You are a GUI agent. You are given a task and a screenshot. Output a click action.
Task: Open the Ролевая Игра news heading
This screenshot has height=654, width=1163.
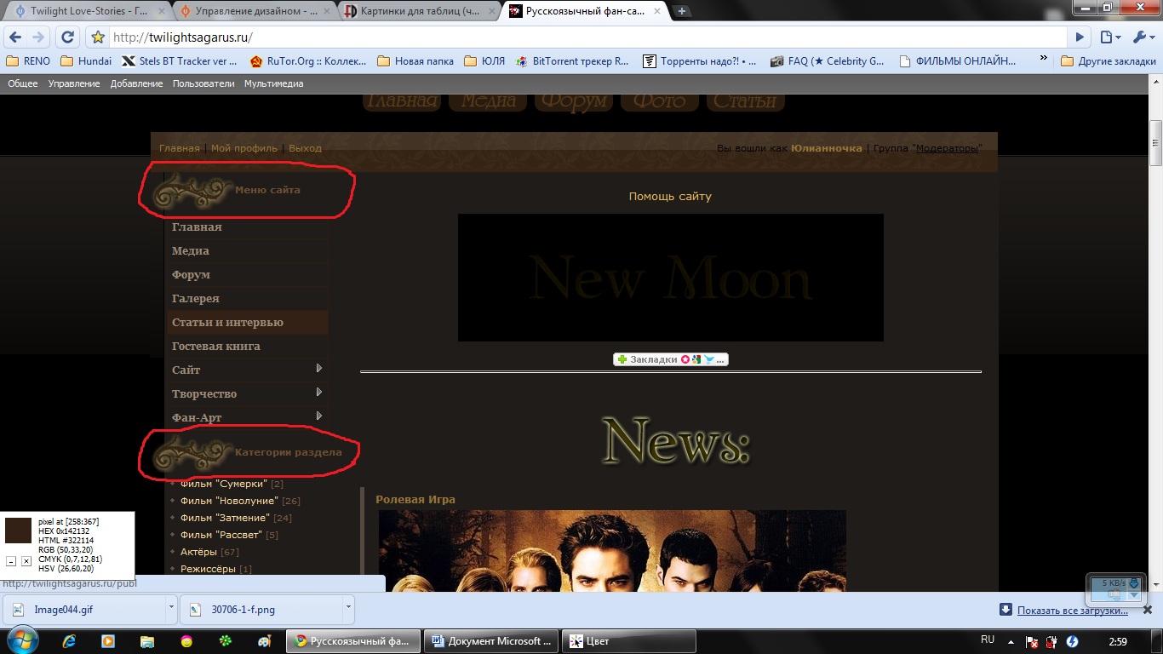coord(415,500)
